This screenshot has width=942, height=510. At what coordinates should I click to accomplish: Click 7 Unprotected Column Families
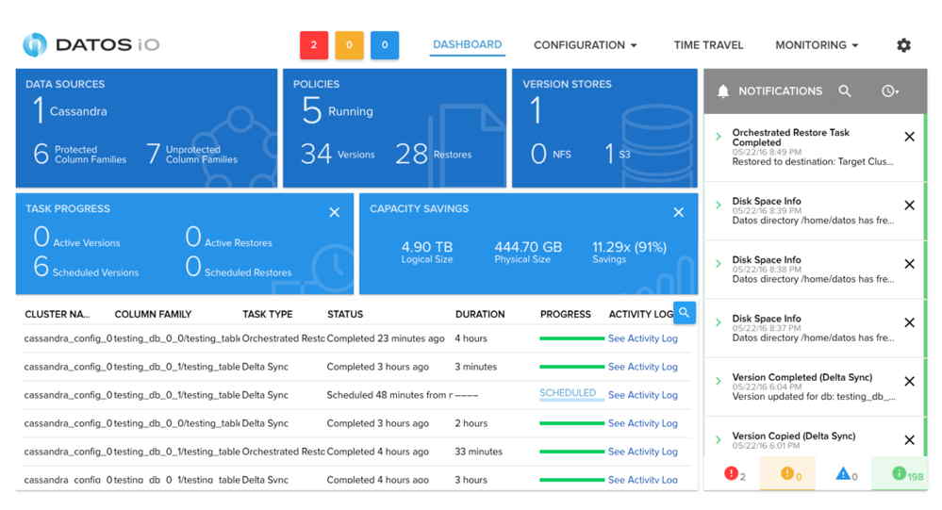191,154
